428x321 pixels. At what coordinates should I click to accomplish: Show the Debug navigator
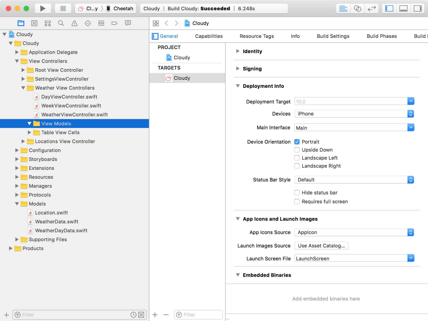point(101,23)
